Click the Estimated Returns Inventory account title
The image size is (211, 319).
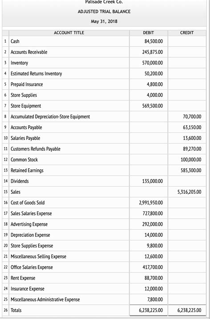[37, 74]
